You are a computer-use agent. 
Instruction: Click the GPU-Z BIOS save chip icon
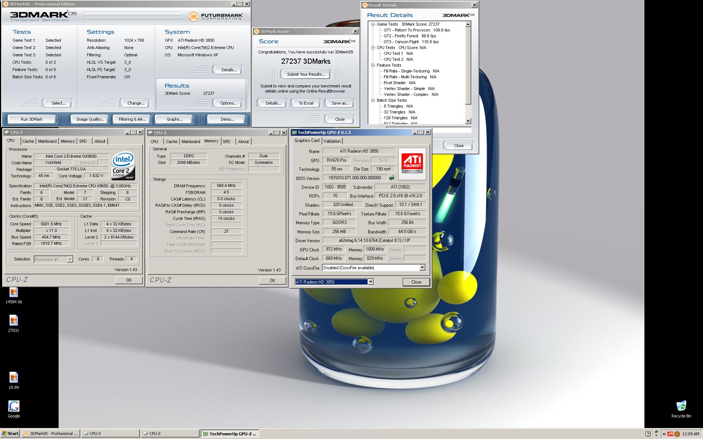click(392, 178)
